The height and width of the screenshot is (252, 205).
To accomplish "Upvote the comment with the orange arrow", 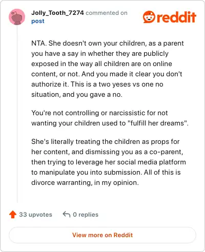I will pyautogui.click(x=13, y=215).
